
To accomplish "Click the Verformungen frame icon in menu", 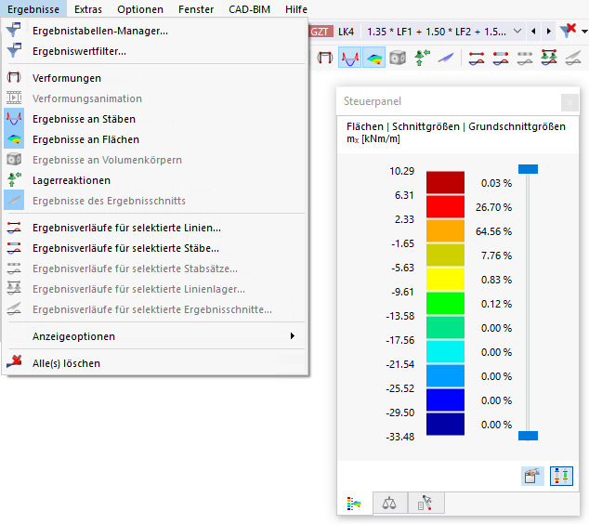I will click(14, 78).
